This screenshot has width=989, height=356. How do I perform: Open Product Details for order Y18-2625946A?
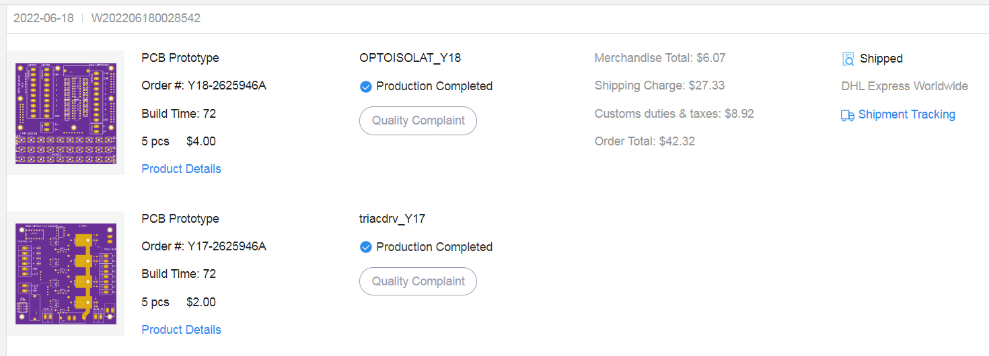click(x=181, y=169)
